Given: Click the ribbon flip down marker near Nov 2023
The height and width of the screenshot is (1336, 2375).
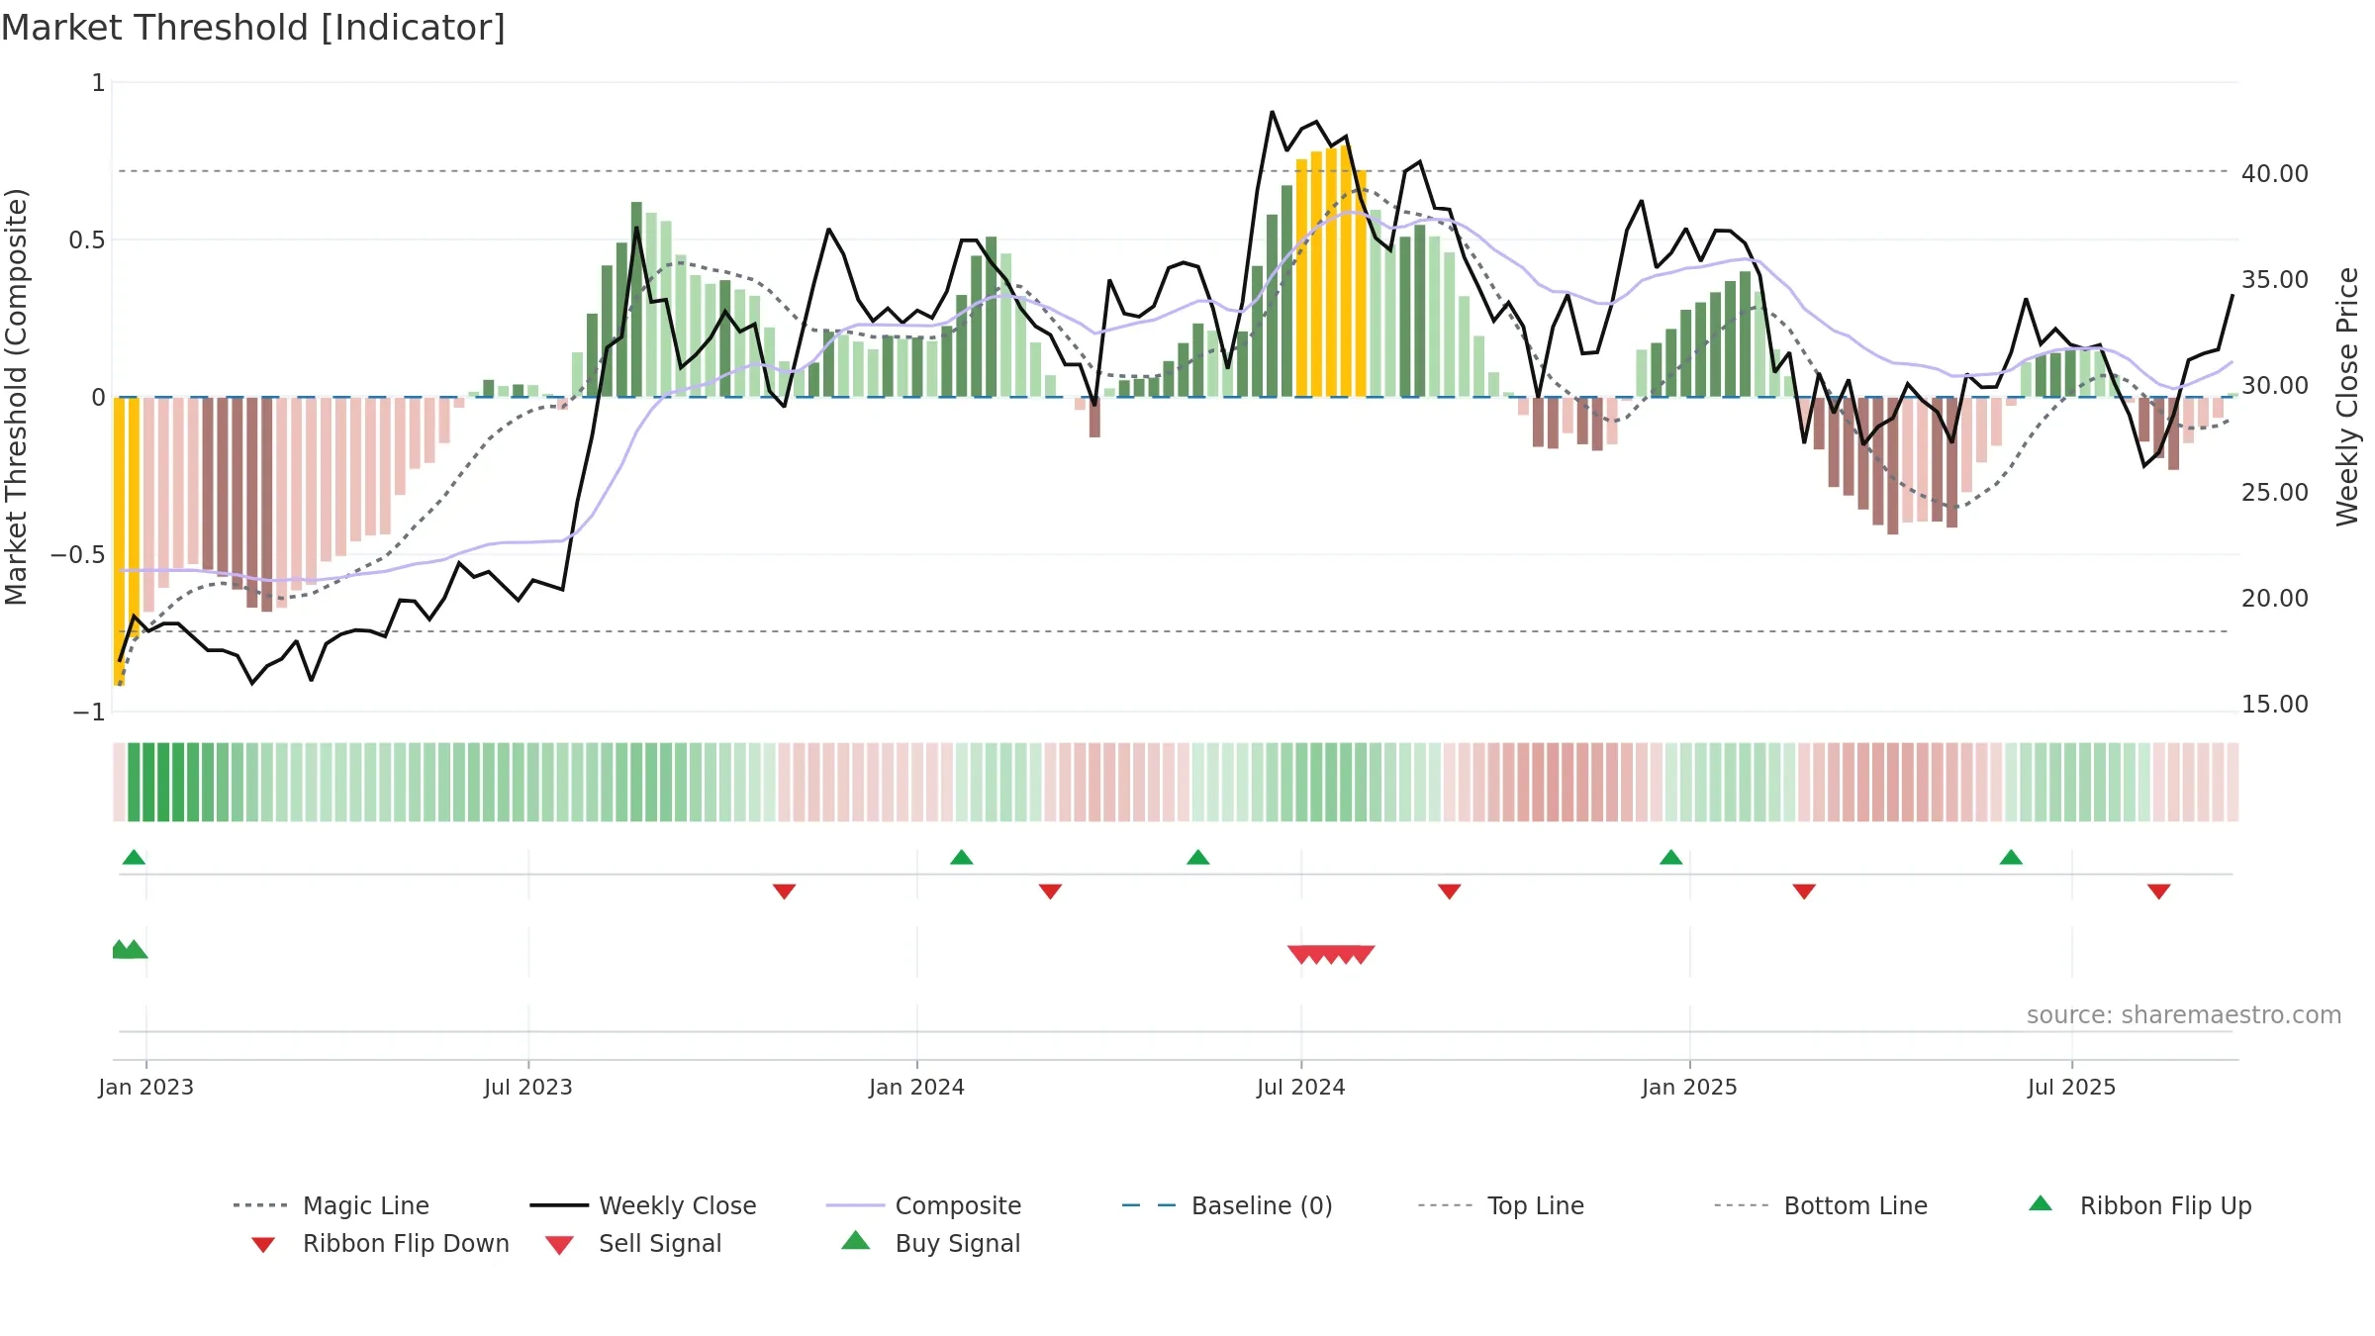Looking at the screenshot, I should click(x=784, y=892).
